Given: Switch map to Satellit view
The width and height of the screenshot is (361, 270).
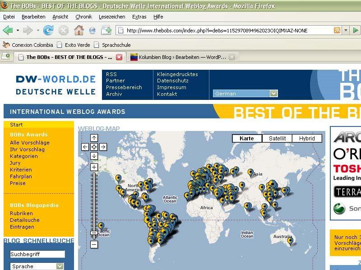Looking at the screenshot, I should (x=277, y=139).
